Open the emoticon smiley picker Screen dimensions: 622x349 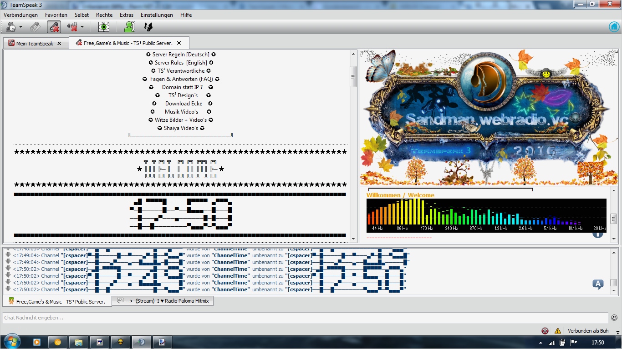(614, 318)
